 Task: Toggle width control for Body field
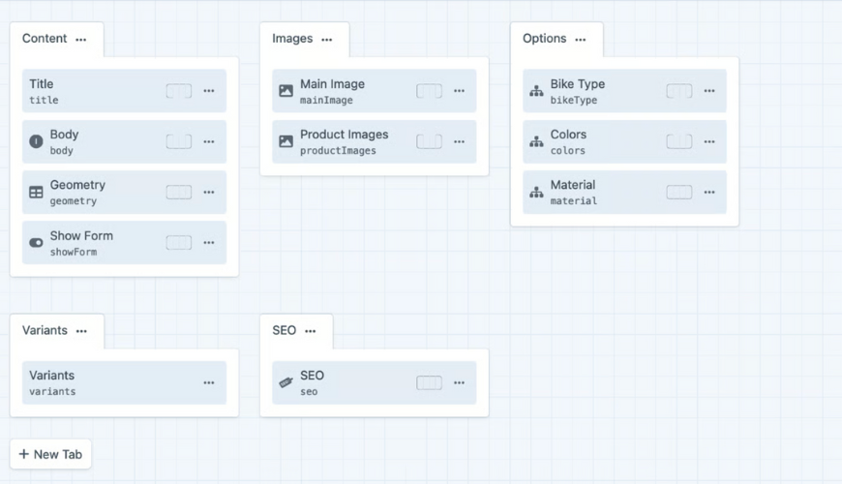(179, 141)
